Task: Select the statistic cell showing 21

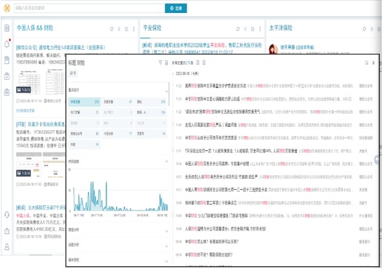Action: pyautogui.click(x=84, y=112)
